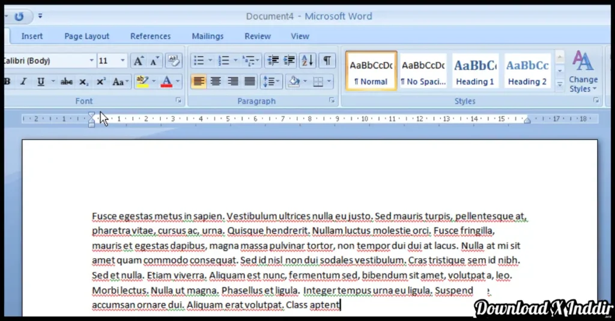Click the word "Vestibulum" in first line
This screenshot has height=321, width=615.
[252, 216]
